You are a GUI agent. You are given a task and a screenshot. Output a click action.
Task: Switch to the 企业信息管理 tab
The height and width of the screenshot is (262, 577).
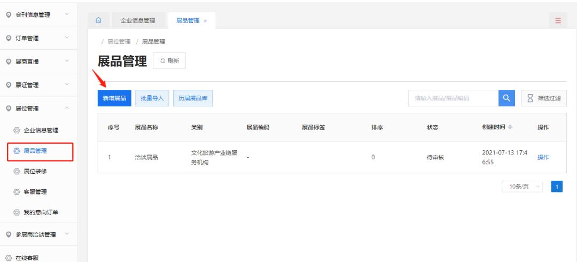pos(137,21)
